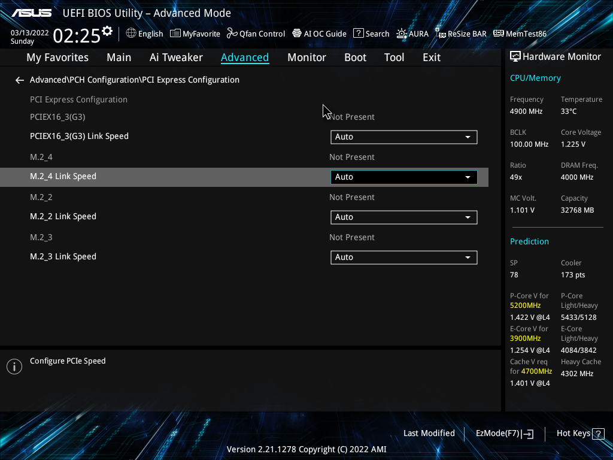Switch to My Favorites tab

[57, 57]
